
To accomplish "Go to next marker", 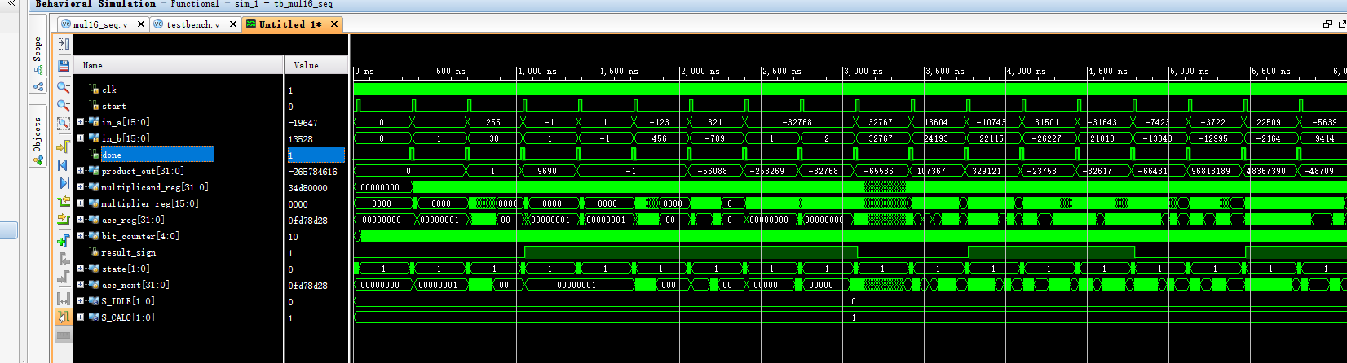I will tap(64, 278).
